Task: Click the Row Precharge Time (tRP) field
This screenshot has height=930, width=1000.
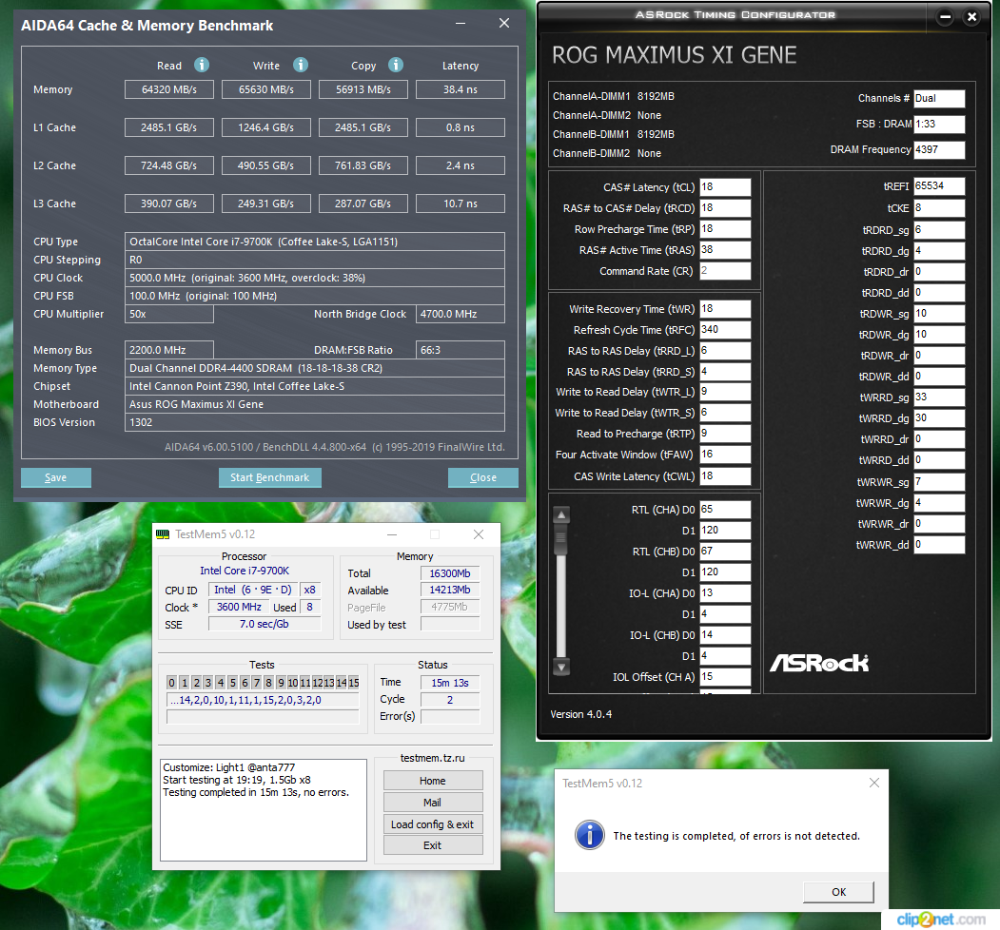Action: pos(725,229)
